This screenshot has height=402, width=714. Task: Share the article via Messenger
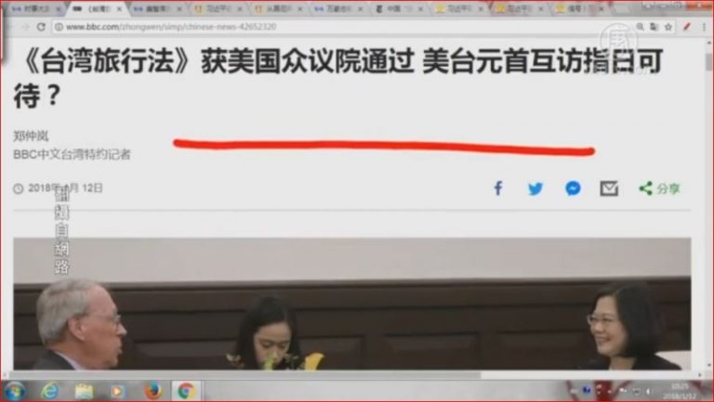click(x=573, y=188)
